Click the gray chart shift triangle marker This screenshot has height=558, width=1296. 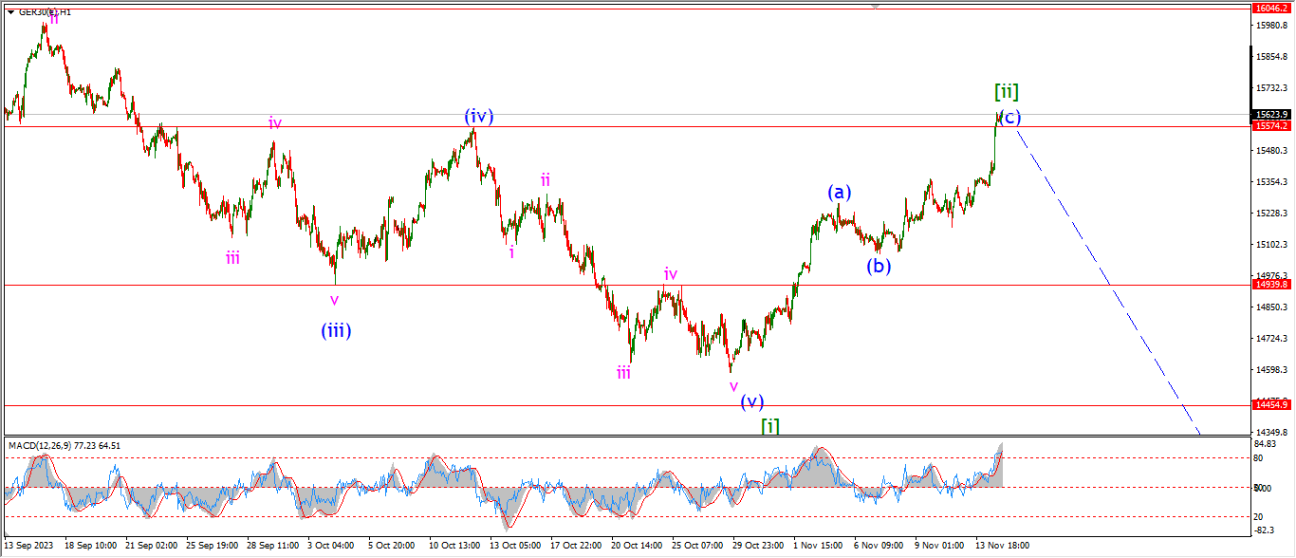875,7
